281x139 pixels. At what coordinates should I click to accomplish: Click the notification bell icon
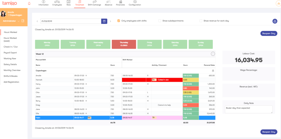29,4
